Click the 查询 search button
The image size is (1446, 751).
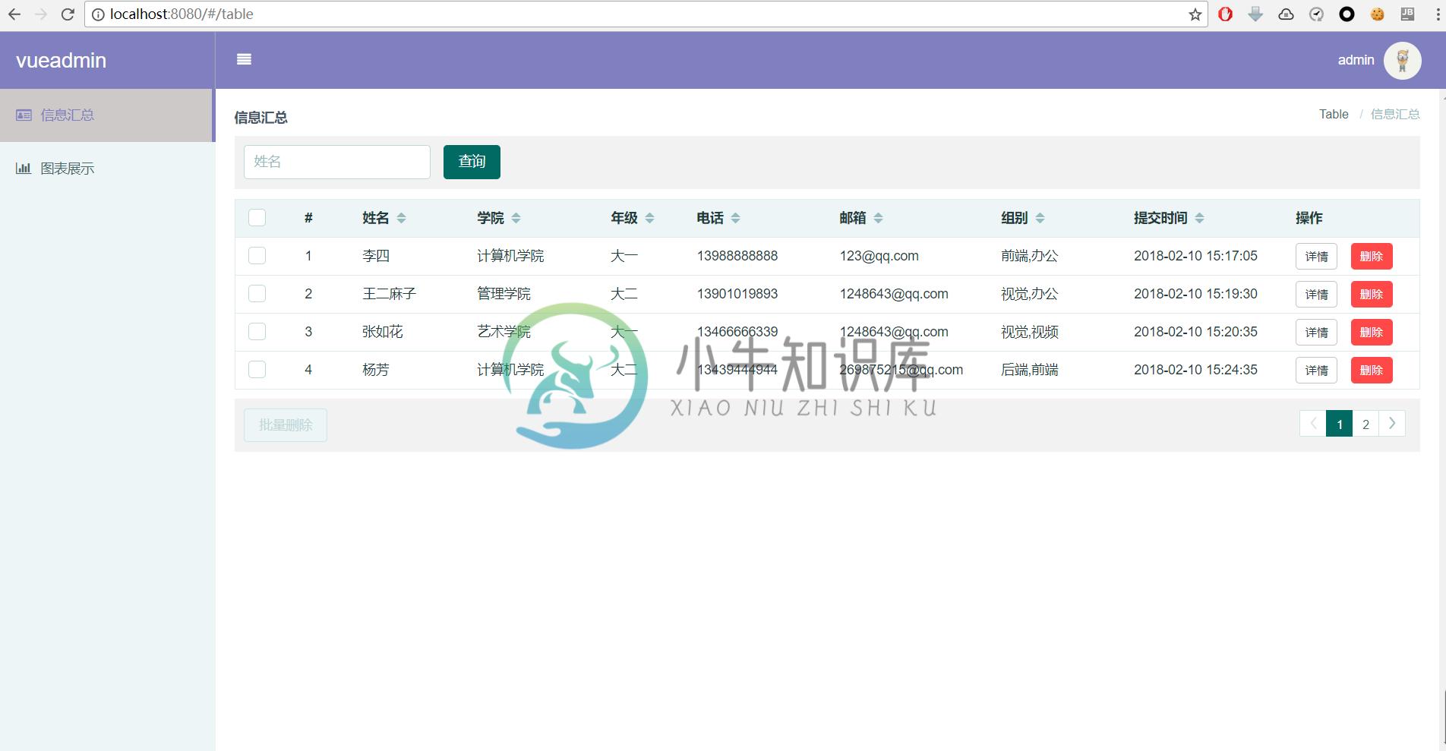[x=472, y=162]
